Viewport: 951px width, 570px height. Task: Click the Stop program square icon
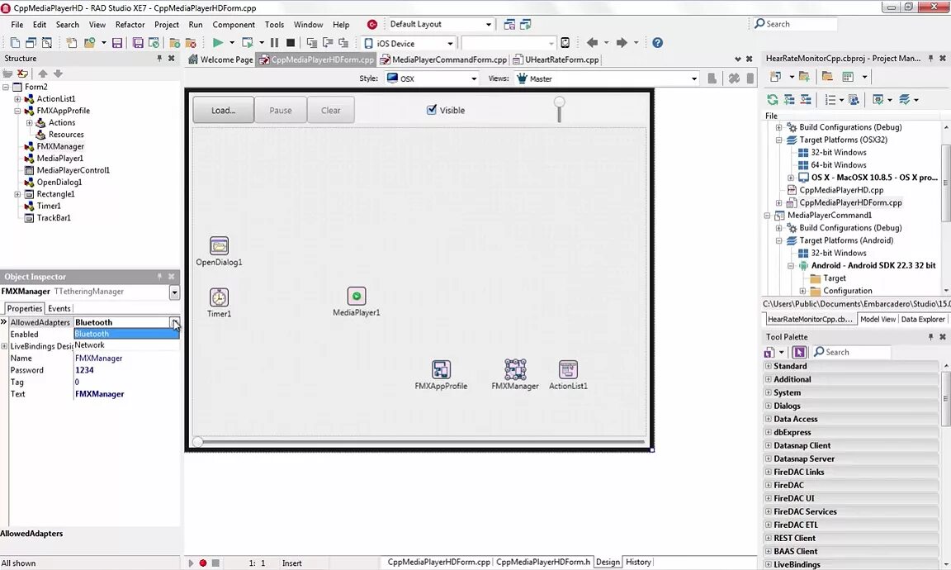tap(291, 42)
